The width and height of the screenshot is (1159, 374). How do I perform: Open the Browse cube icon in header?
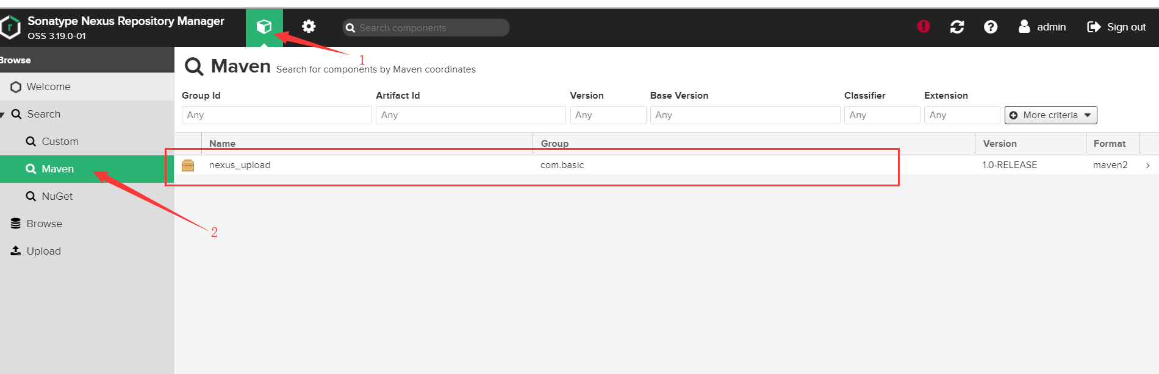point(264,27)
